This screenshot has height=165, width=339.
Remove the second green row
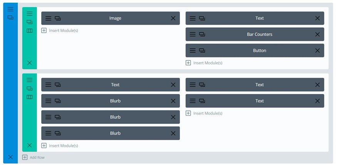pyautogui.click(x=30, y=145)
